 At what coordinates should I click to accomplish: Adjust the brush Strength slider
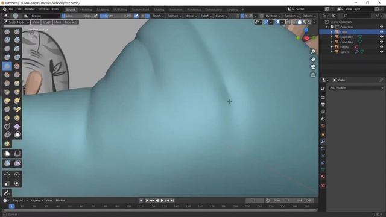116,16
